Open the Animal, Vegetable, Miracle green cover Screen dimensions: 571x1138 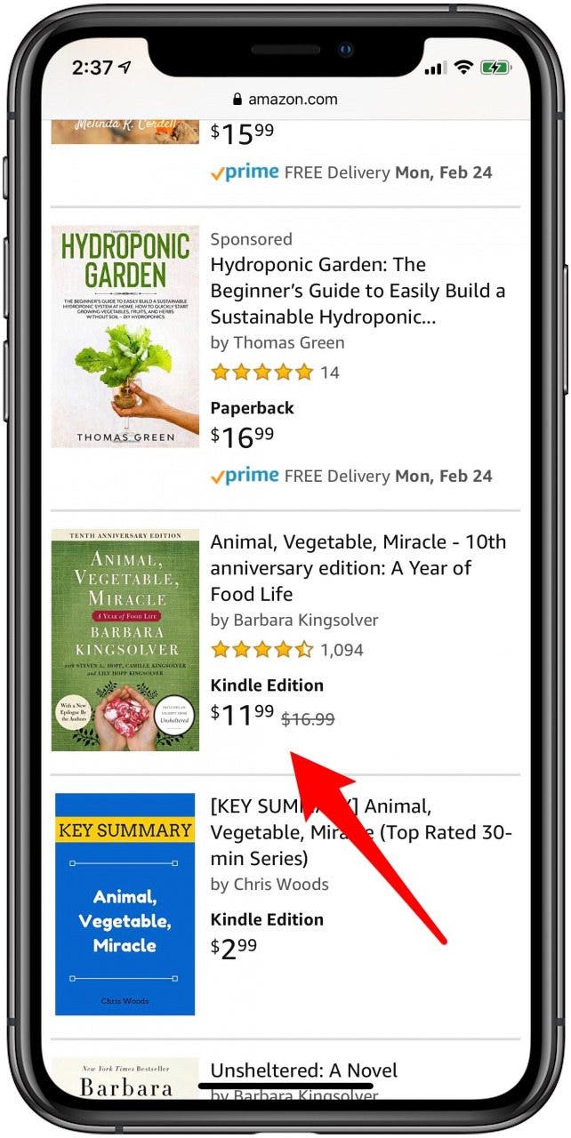pos(125,640)
